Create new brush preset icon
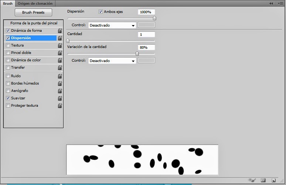This screenshot has height=185, width=286. click(x=273, y=180)
